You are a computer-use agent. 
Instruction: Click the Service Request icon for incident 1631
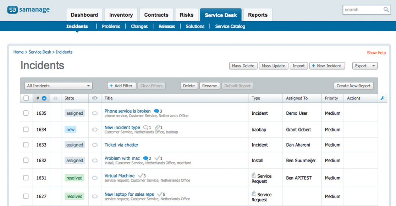coord(253,175)
